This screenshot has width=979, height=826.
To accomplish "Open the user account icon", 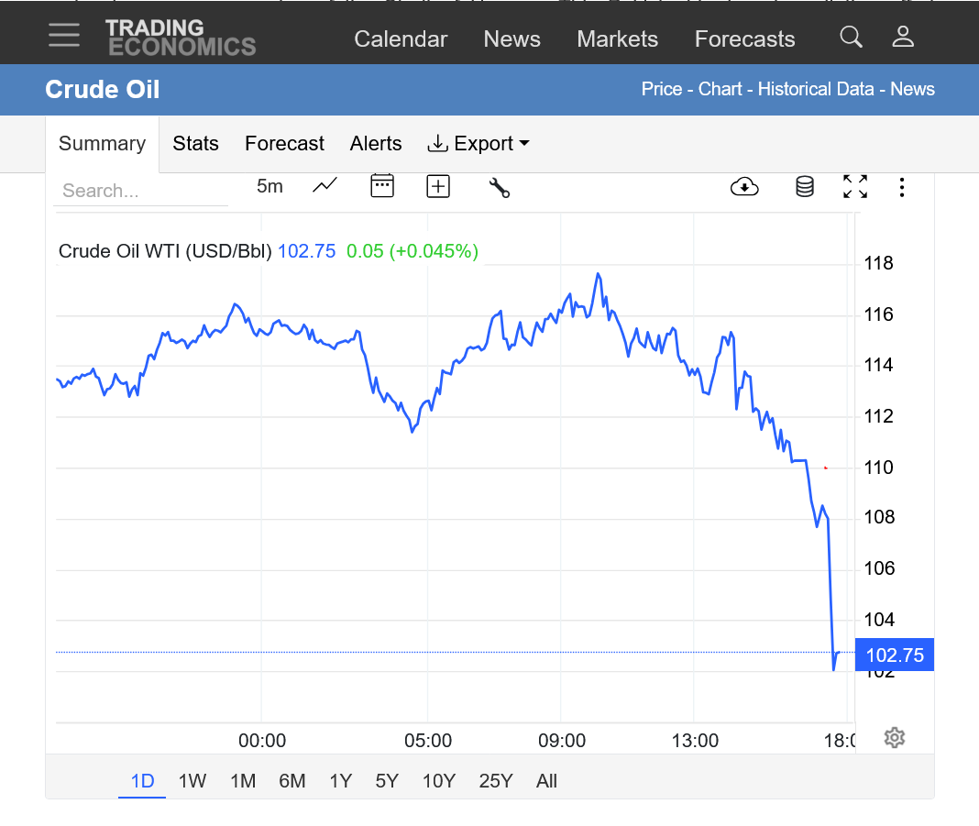I will (903, 37).
